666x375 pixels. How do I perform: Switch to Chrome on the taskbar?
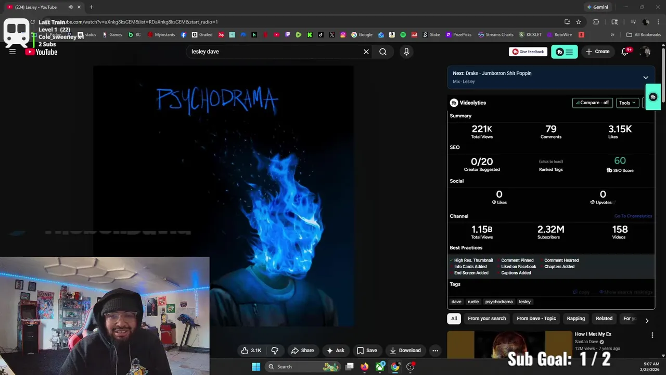[x=395, y=367]
